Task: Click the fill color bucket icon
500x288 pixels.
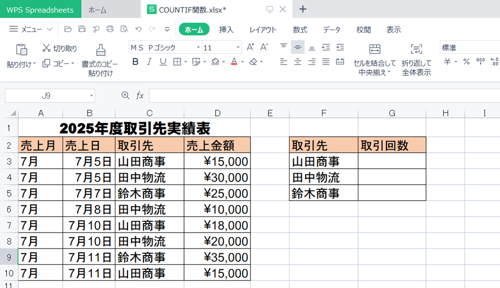Action: coord(215,62)
